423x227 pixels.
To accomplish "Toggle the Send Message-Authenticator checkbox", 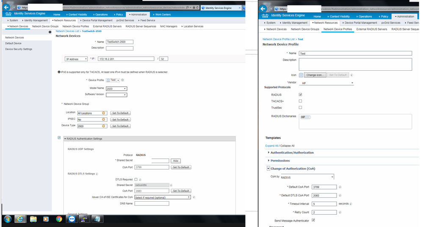I will [313, 220].
